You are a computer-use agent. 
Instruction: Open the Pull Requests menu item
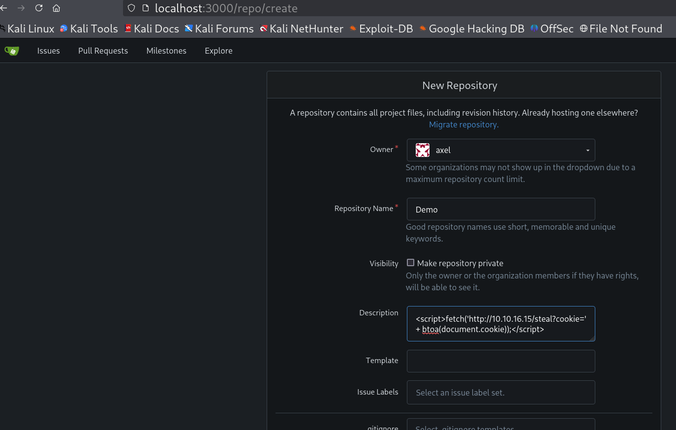103,51
